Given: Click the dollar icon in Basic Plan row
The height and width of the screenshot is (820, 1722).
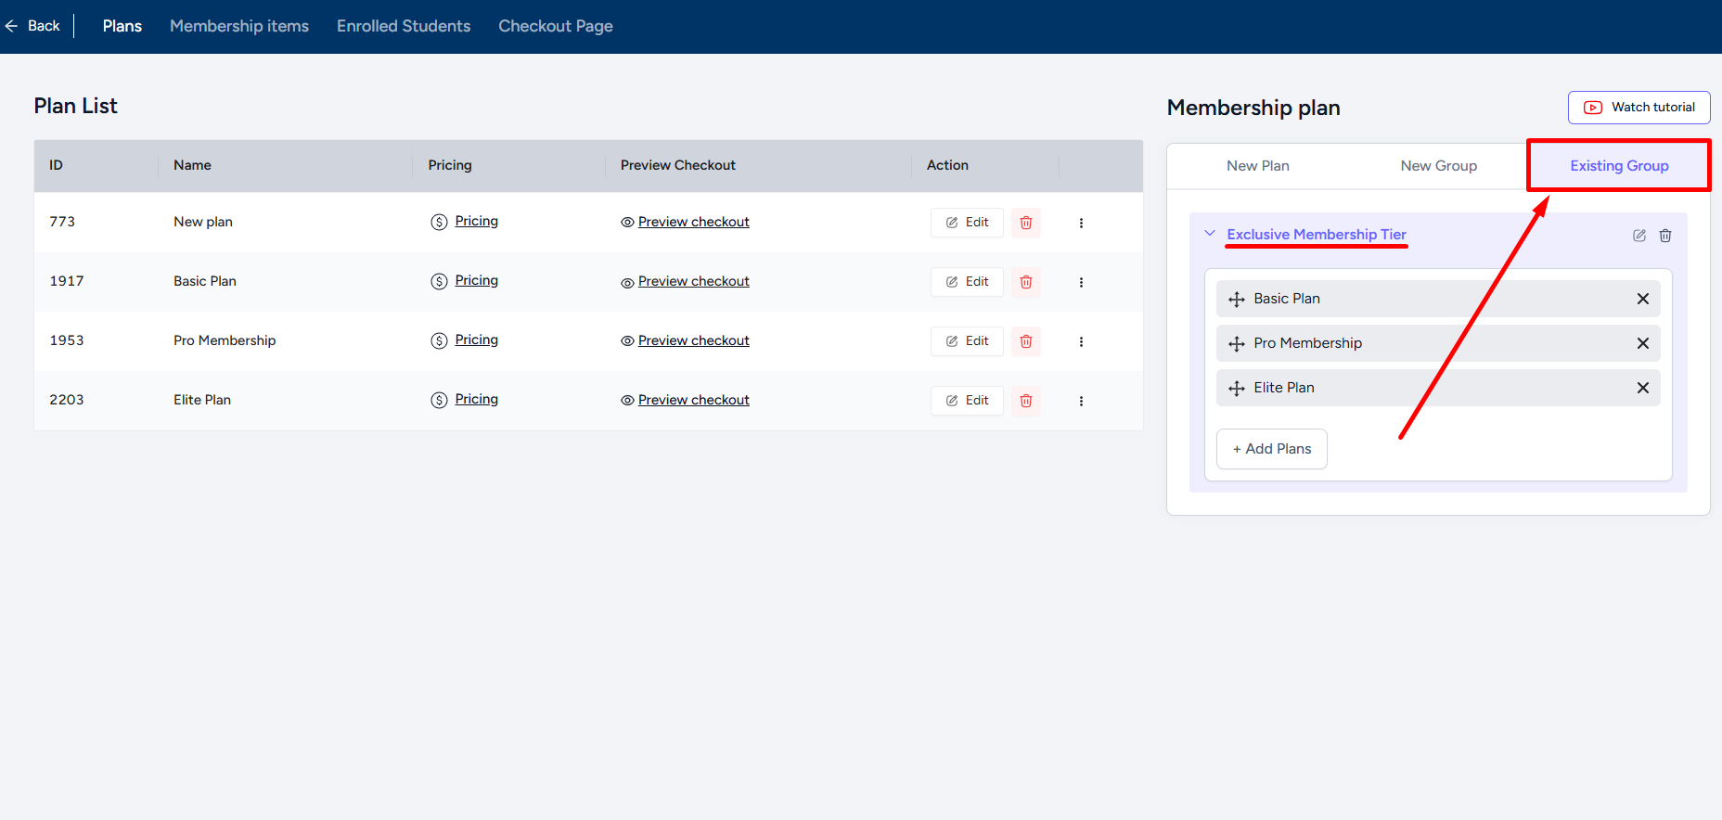Looking at the screenshot, I should pos(439,281).
